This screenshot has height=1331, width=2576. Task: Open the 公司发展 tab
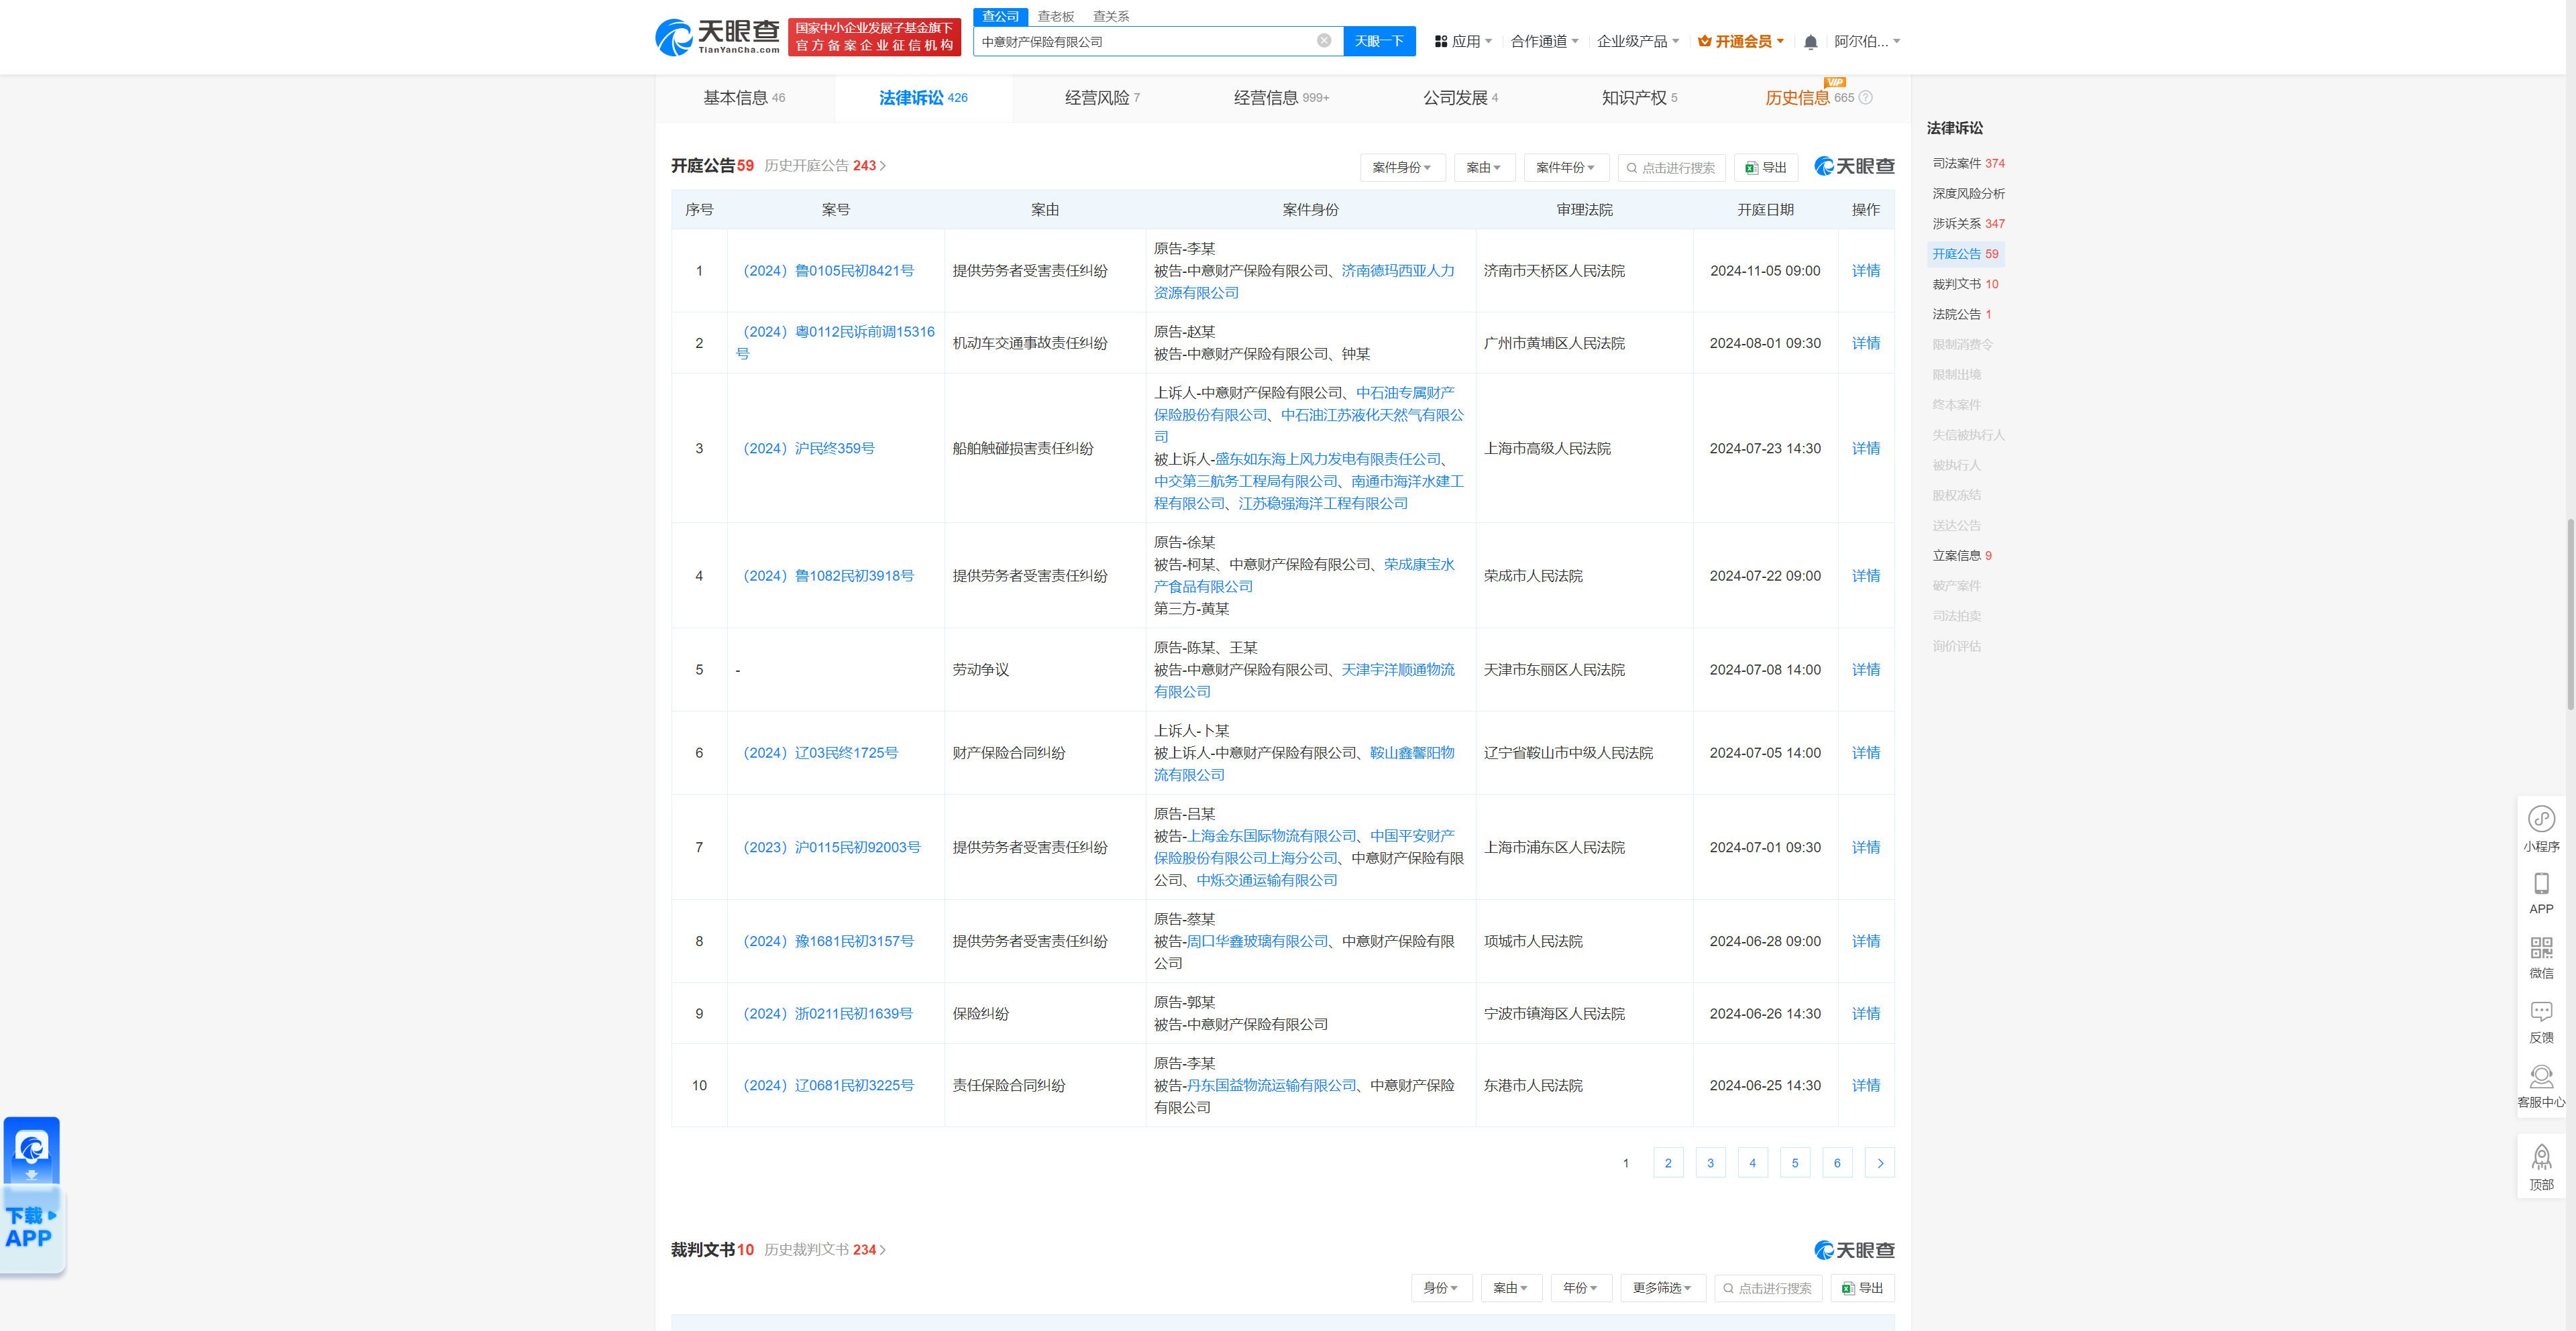[x=1460, y=98]
